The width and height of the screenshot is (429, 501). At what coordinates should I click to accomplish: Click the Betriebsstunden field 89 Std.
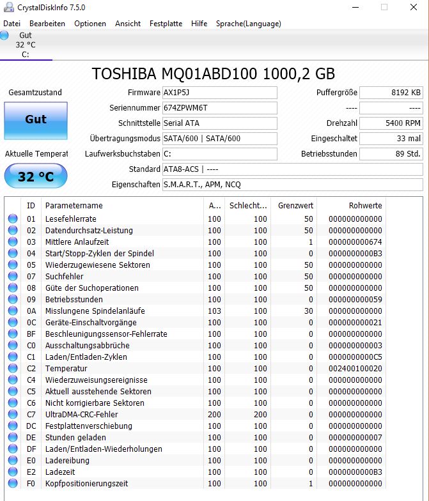(391, 154)
